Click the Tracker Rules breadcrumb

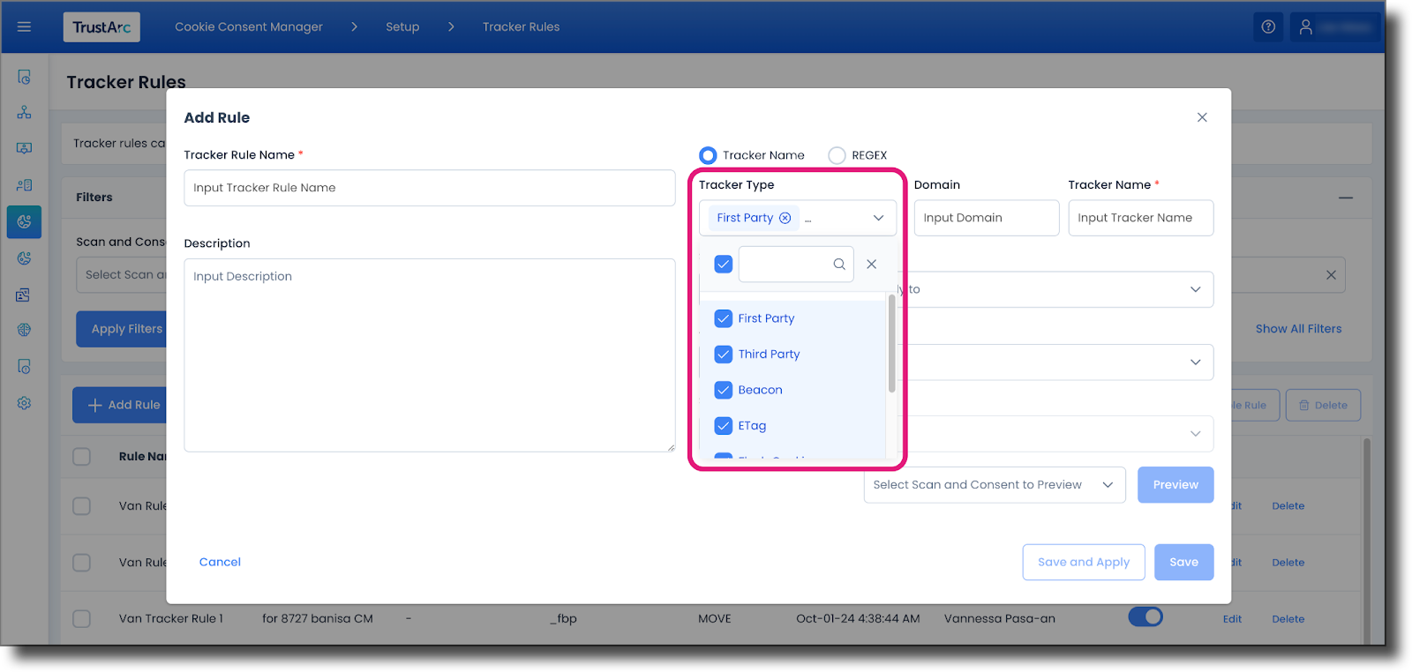[521, 27]
